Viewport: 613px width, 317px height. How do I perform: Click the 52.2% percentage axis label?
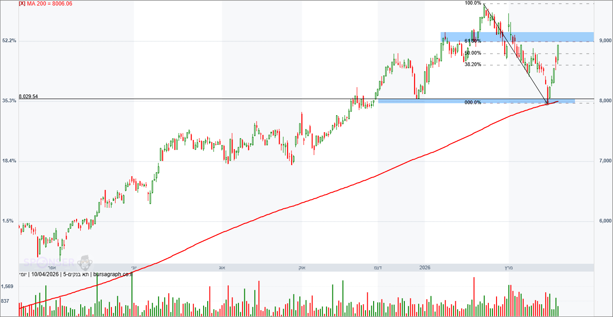click(9, 41)
